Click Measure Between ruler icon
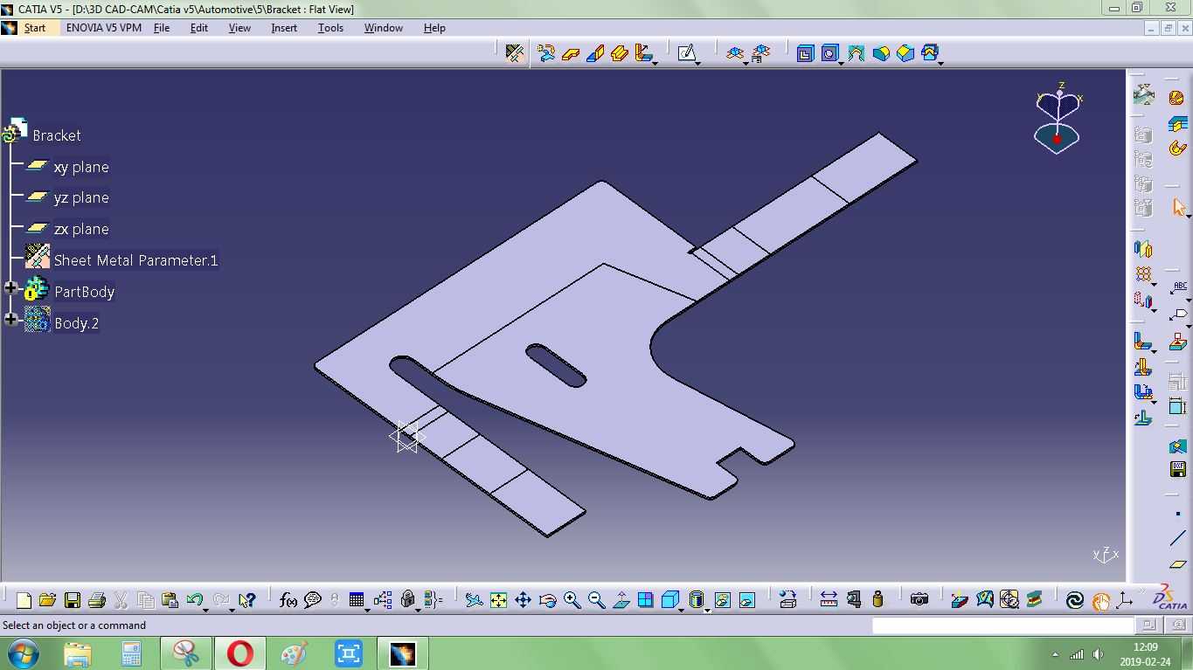 pyautogui.click(x=829, y=600)
